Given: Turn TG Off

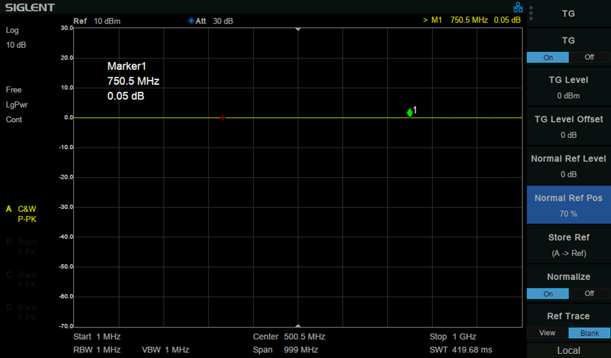Looking at the screenshot, I should [589, 57].
